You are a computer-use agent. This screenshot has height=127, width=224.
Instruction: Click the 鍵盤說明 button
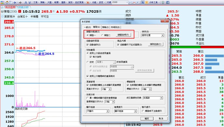tap(123, 35)
